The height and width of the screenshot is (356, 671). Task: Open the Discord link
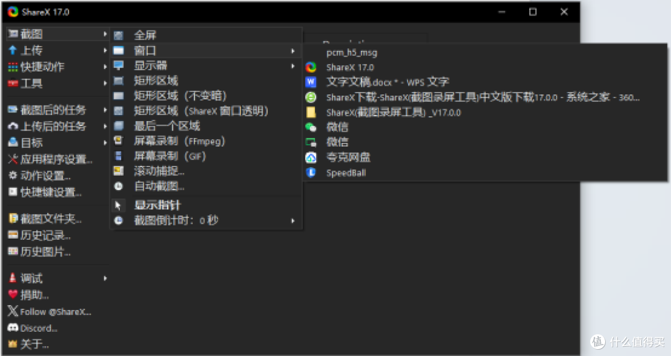[57, 328]
